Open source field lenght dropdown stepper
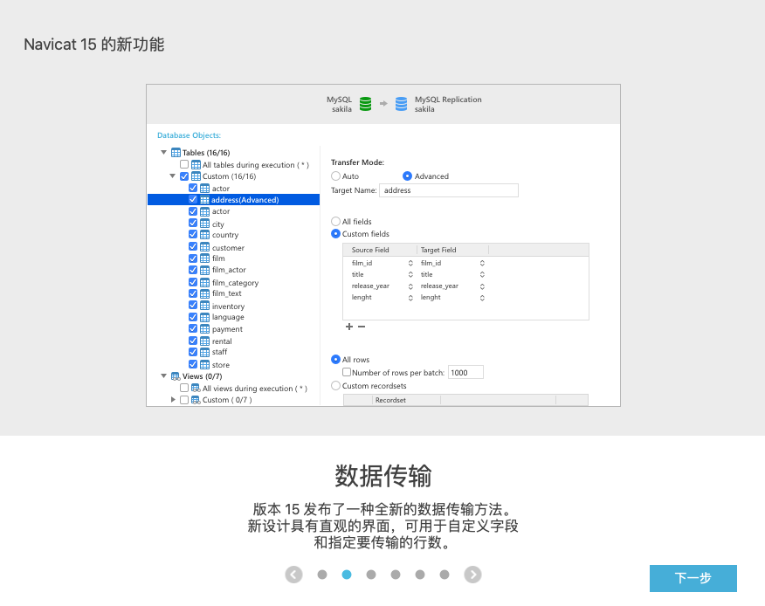The image size is (765, 606). [x=410, y=298]
